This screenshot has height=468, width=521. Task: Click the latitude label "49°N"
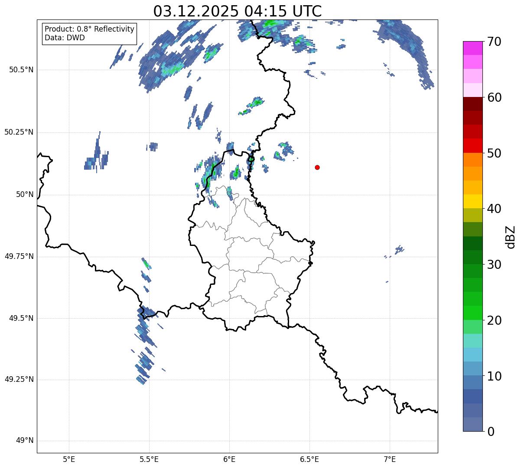pyautogui.click(x=25, y=441)
